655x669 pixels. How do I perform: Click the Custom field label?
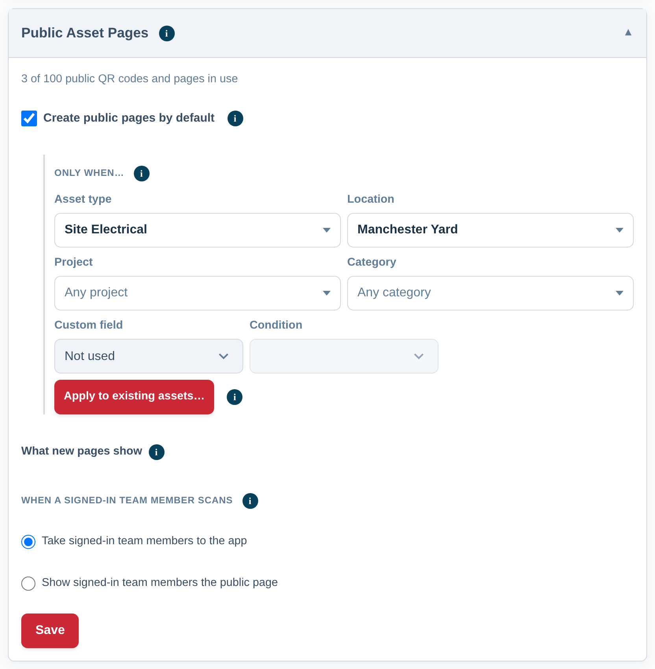click(89, 325)
